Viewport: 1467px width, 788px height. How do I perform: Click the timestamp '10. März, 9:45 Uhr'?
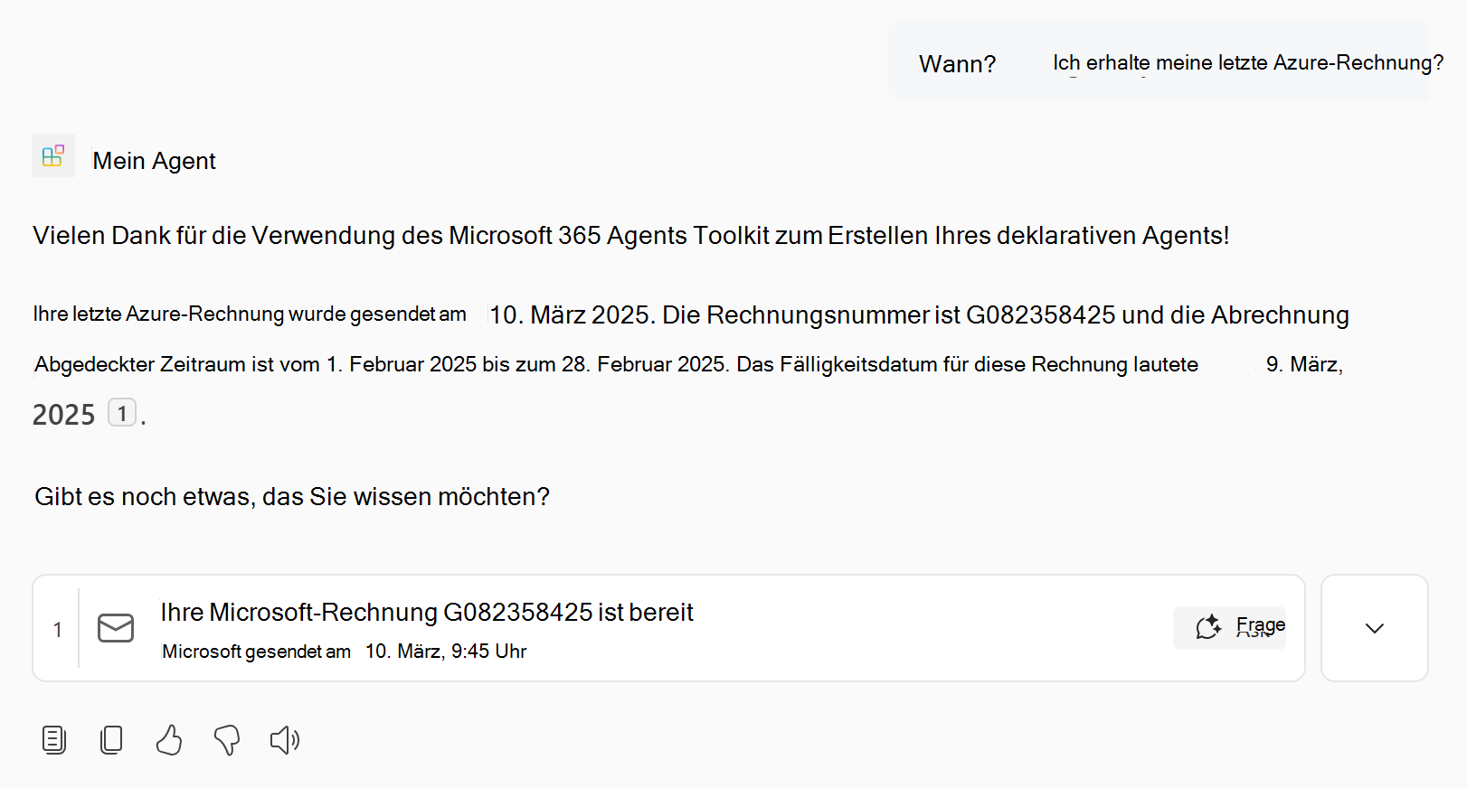445,651
